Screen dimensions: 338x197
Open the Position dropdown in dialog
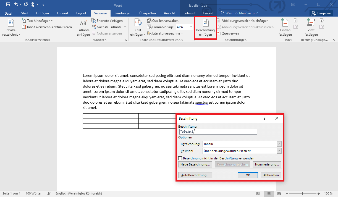point(279,151)
